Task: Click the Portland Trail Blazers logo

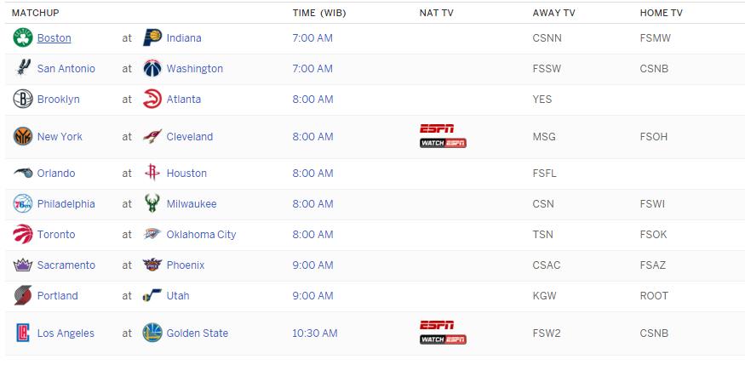Action: 23,296
